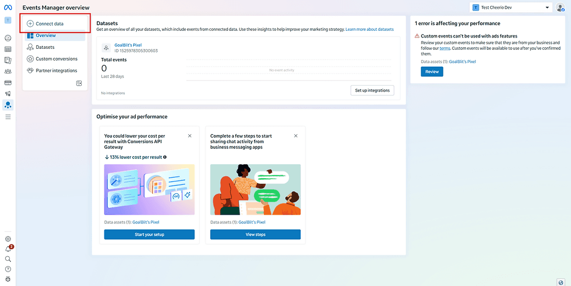Select Overview in the side menu

point(55,35)
